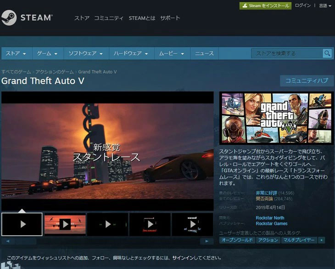The width and height of the screenshot is (335, 269).
Task: Click the Steam logo icon
Action: coord(9,18)
